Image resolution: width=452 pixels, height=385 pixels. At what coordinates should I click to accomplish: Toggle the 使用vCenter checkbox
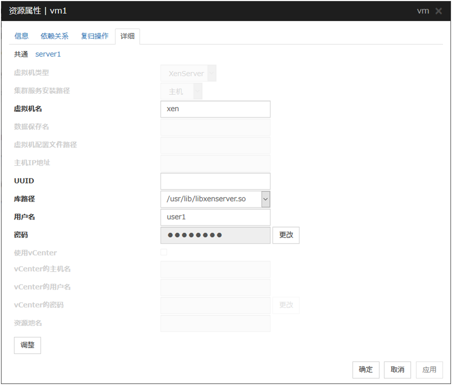pyautogui.click(x=164, y=252)
